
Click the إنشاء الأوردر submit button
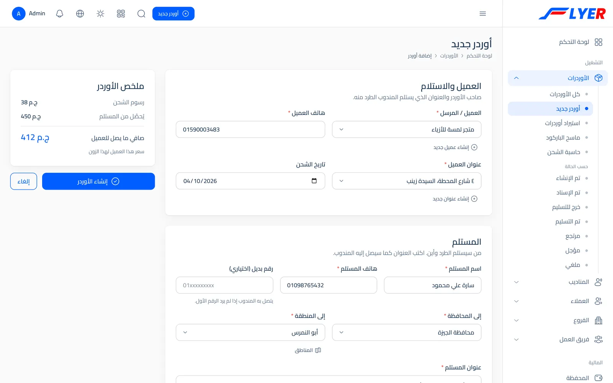pos(98,181)
